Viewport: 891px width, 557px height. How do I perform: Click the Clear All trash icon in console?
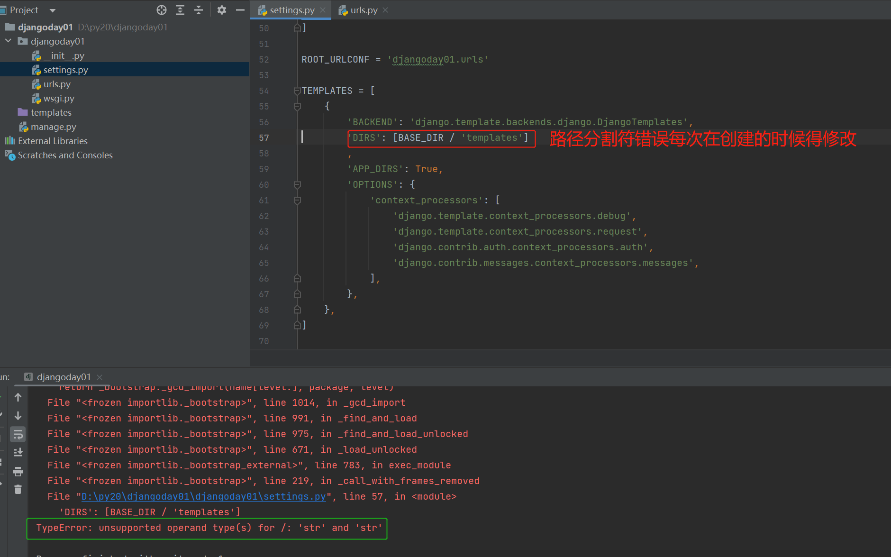(18, 489)
